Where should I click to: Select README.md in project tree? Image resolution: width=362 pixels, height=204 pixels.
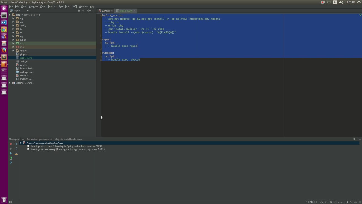[25, 79]
